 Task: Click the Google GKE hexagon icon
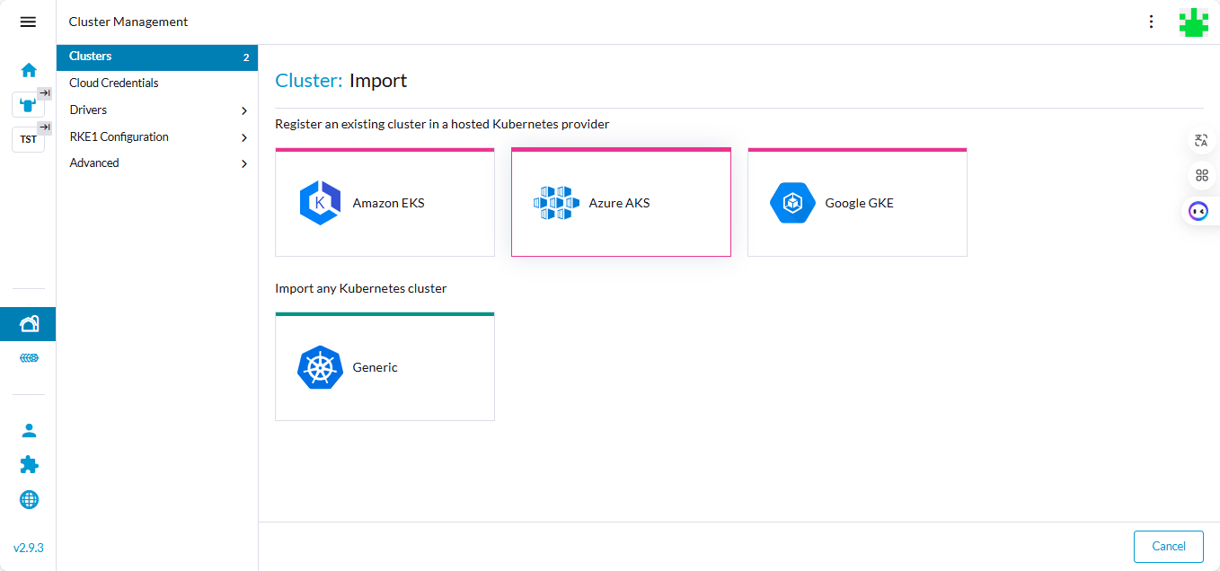click(x=792, y=203)
